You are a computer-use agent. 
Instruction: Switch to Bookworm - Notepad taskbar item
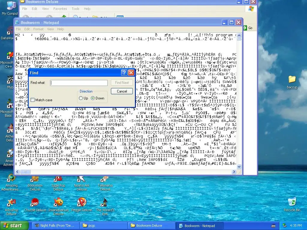point(199,226)
